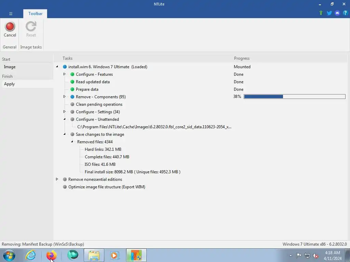
Task: Click green dot beside Configure - Features
Action: (72, 74)
